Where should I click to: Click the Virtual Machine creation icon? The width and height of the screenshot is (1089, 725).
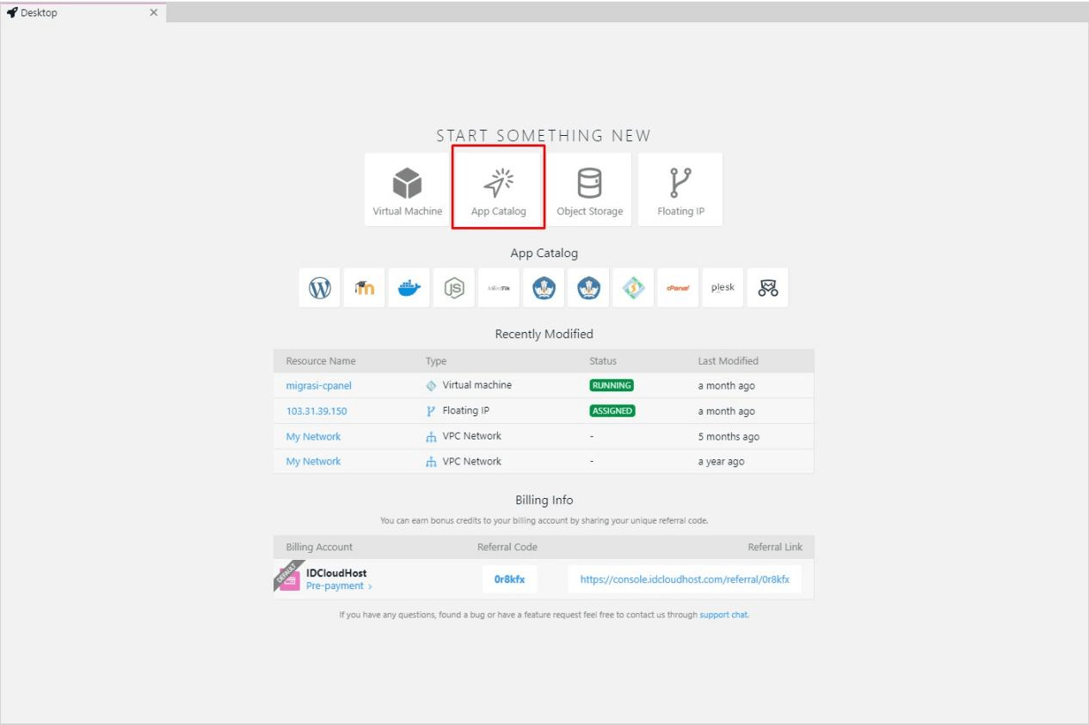(406, 187)
